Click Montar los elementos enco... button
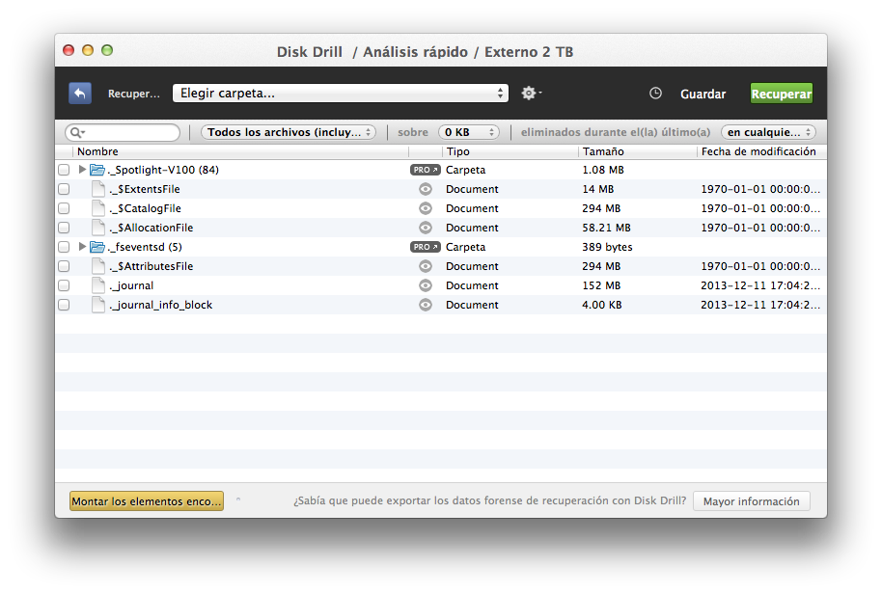 pyautogui.click(x=147, y=501)
